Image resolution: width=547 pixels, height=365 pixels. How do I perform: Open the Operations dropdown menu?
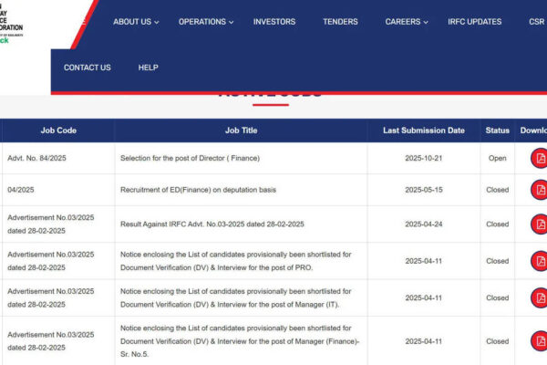click(206, 22)
